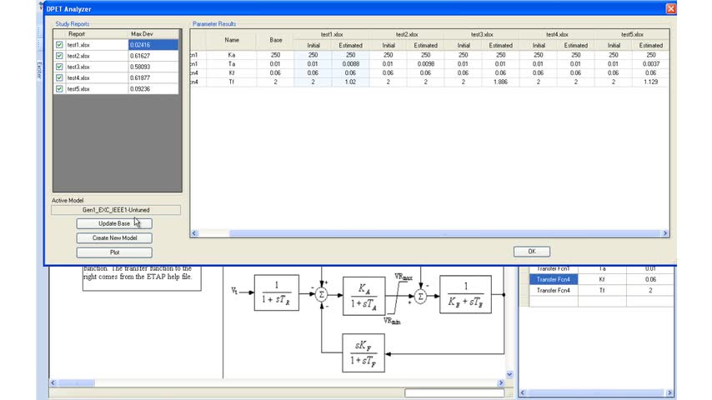Image resolution: width=712 pixels, height=400 pixels.
Task: Select the Kf parameter name cell
Action: (232, 72)
